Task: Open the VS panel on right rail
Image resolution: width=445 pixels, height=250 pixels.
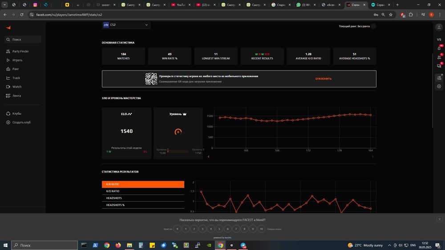Action: pyautogui.click(x=439, y=40)
